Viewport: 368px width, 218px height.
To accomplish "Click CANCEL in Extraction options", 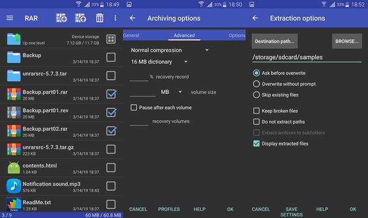I will click(x=260, y=209).
